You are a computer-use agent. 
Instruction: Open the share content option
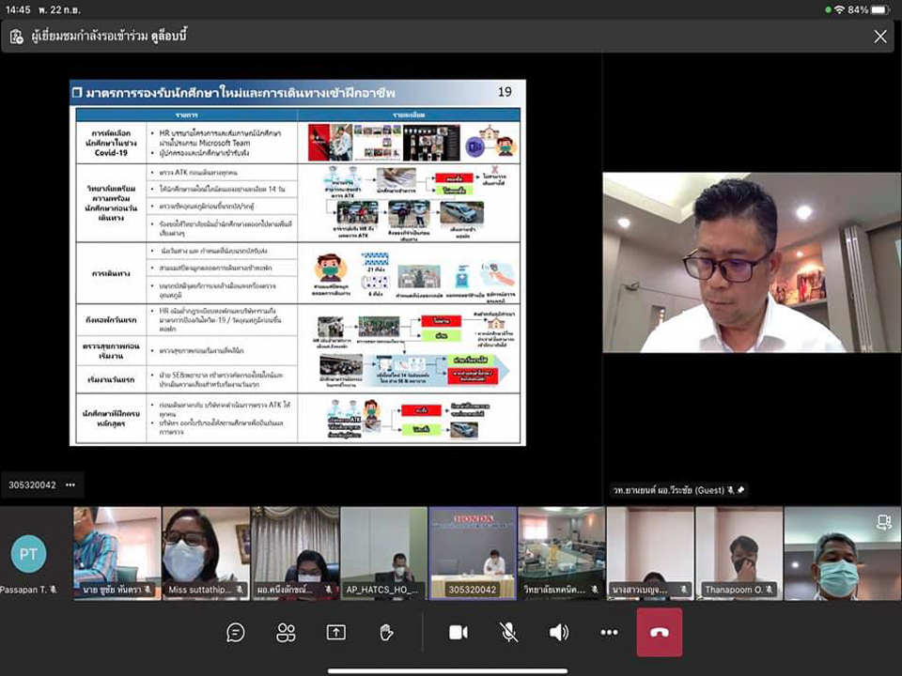click(x=335, y=632)
